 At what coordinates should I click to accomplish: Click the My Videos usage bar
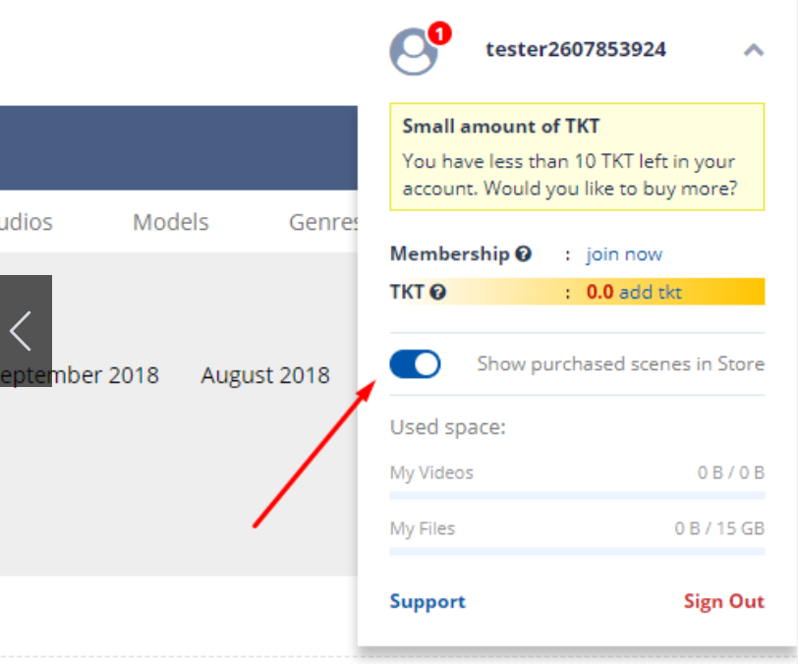[x=577, y=495]
